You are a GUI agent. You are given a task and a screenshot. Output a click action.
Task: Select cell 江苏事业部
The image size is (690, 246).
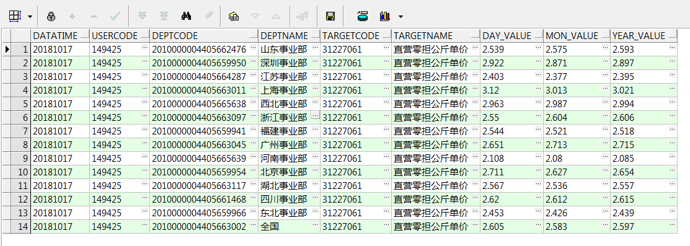tap(290, 77)
